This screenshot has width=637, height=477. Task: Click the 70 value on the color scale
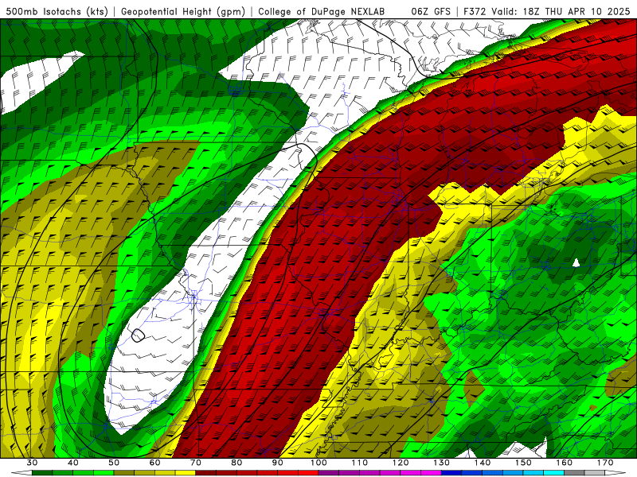coord(196,463)
